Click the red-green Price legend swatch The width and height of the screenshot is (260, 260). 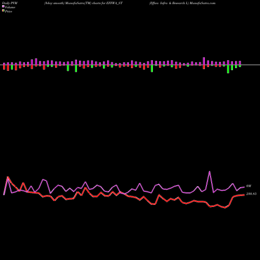pos(3,11)
